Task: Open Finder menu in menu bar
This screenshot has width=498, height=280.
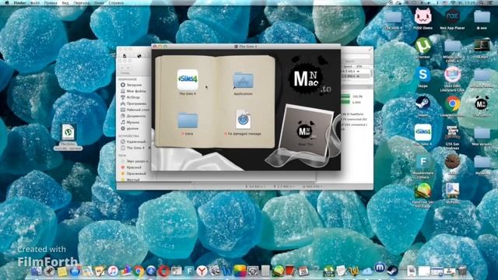Action: coord(19,3)
